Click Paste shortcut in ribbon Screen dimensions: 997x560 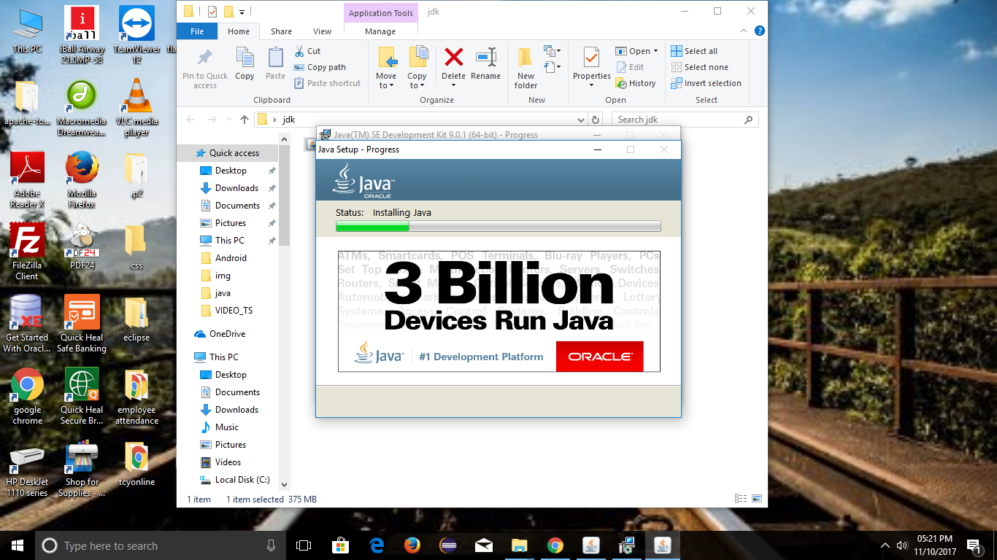pyautogui.click(x=327, y=83)
